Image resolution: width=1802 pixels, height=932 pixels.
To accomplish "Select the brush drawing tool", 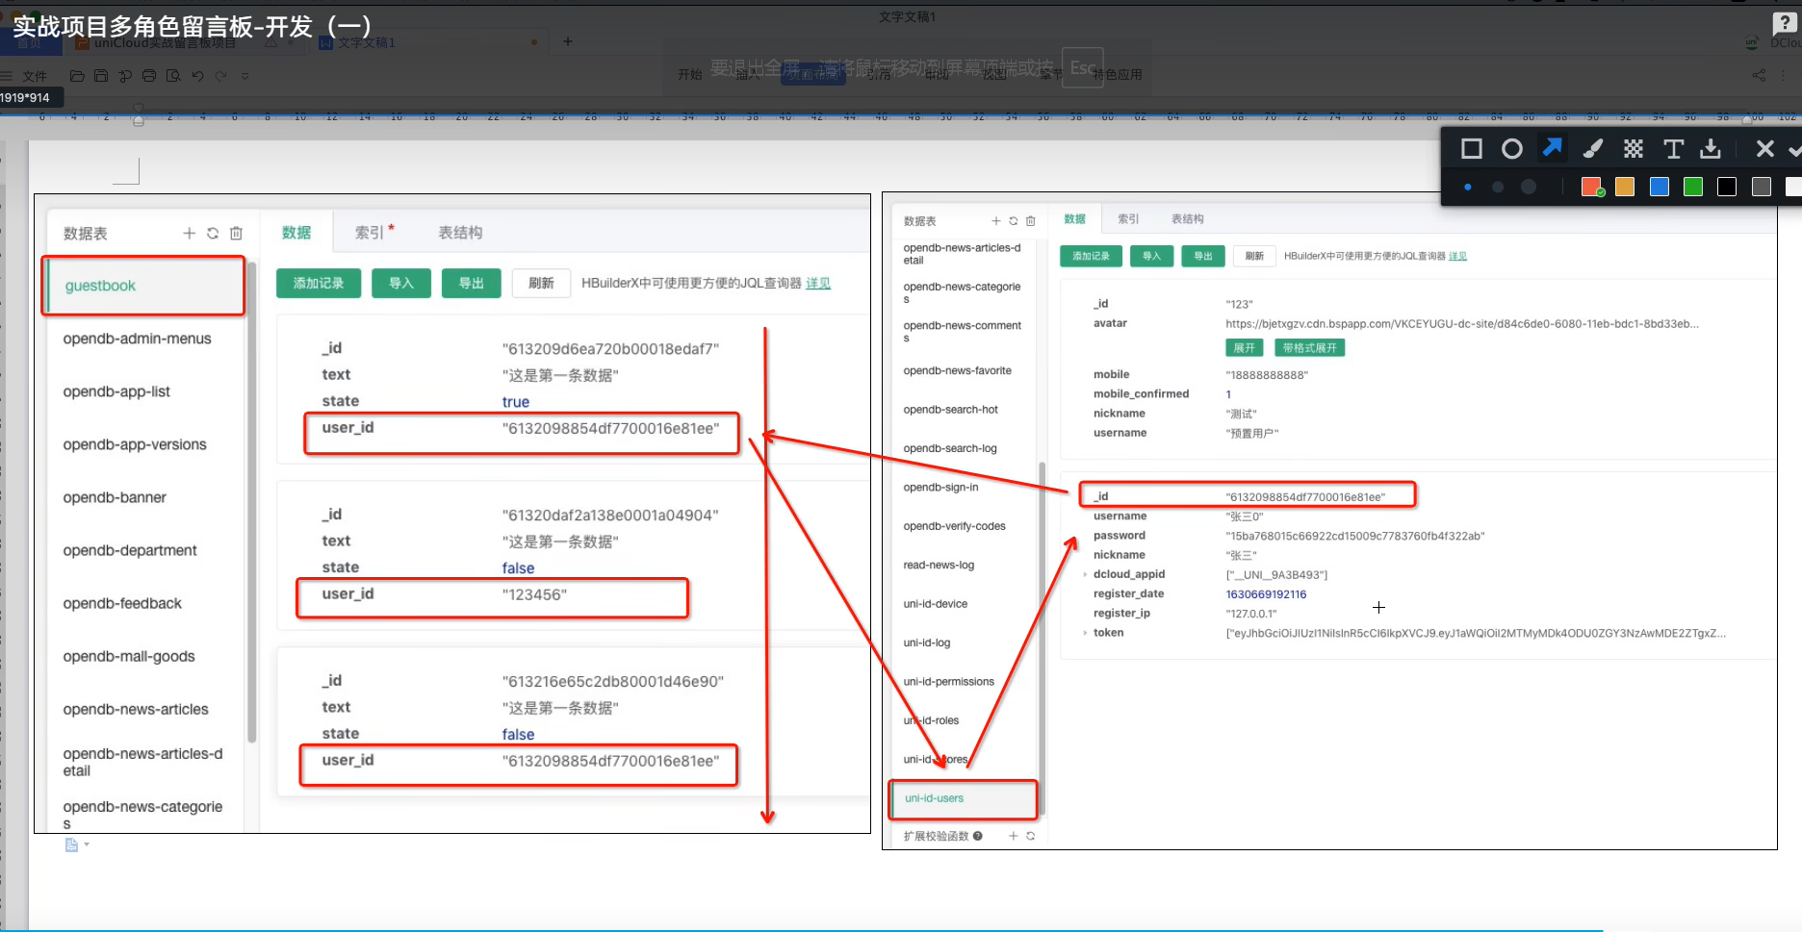I will (1593, 149).
